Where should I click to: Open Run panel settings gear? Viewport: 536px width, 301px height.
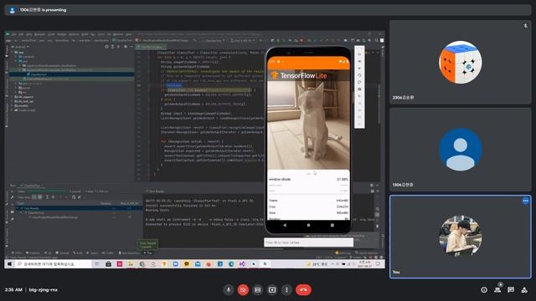(372, 186)
